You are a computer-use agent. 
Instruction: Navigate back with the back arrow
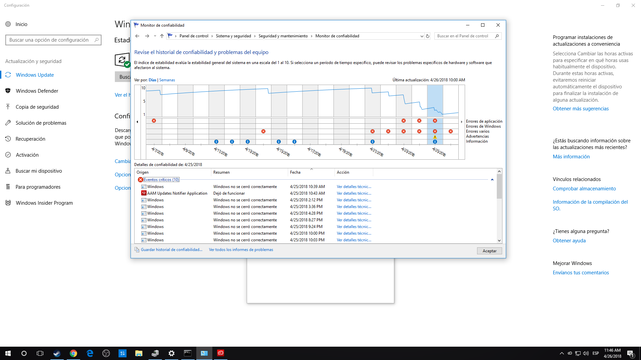[137, 36]
